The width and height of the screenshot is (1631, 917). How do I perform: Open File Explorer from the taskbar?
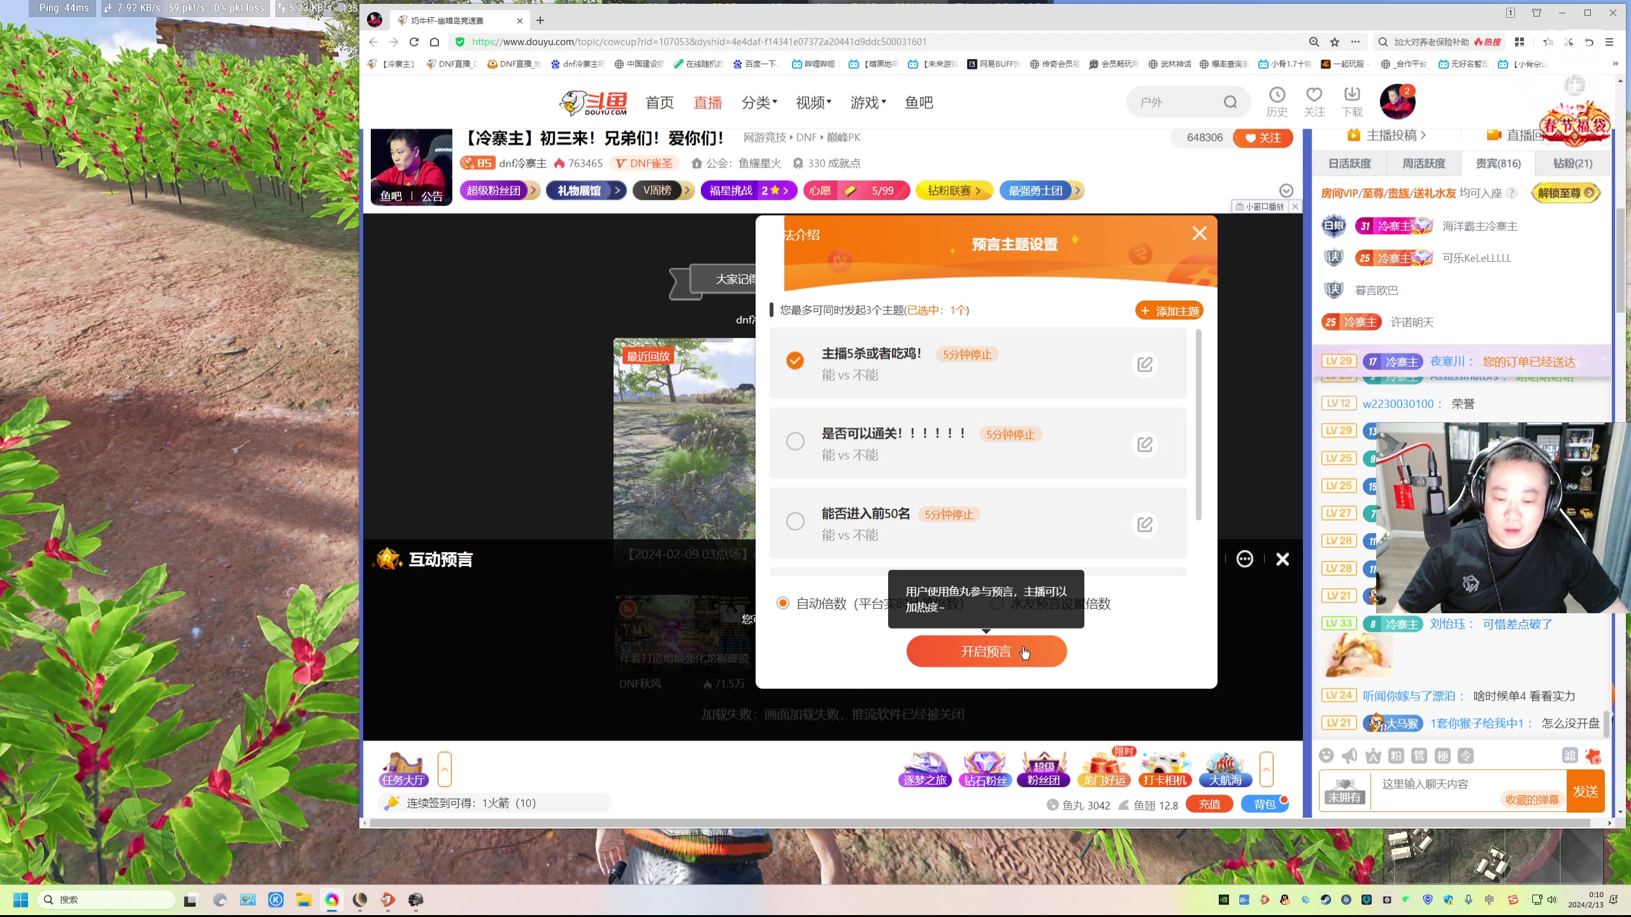click(x=303, y=899)
